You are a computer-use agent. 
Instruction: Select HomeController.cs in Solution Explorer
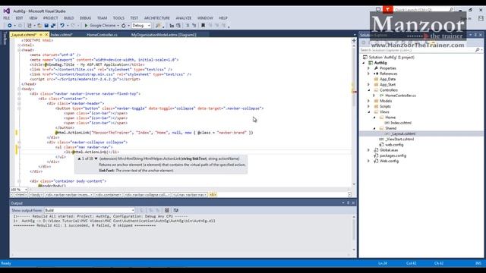(400, 96)
